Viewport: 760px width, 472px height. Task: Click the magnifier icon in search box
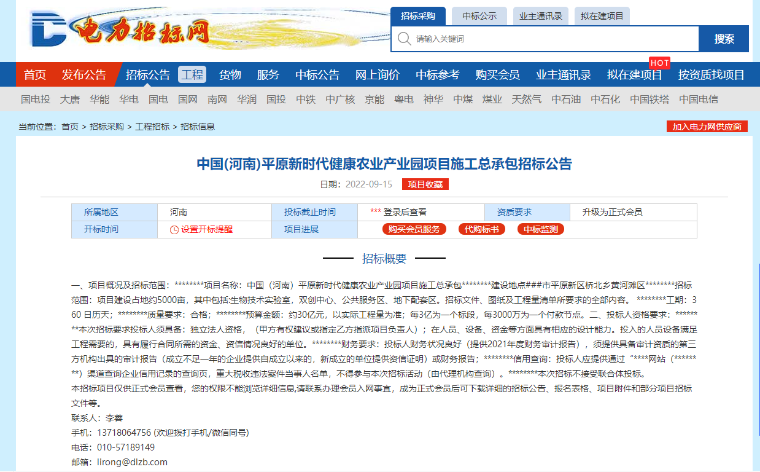coord(404,39)
